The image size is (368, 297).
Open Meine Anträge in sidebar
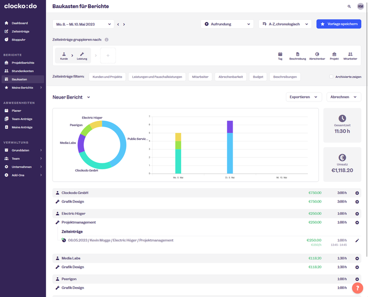pos(23,127)
